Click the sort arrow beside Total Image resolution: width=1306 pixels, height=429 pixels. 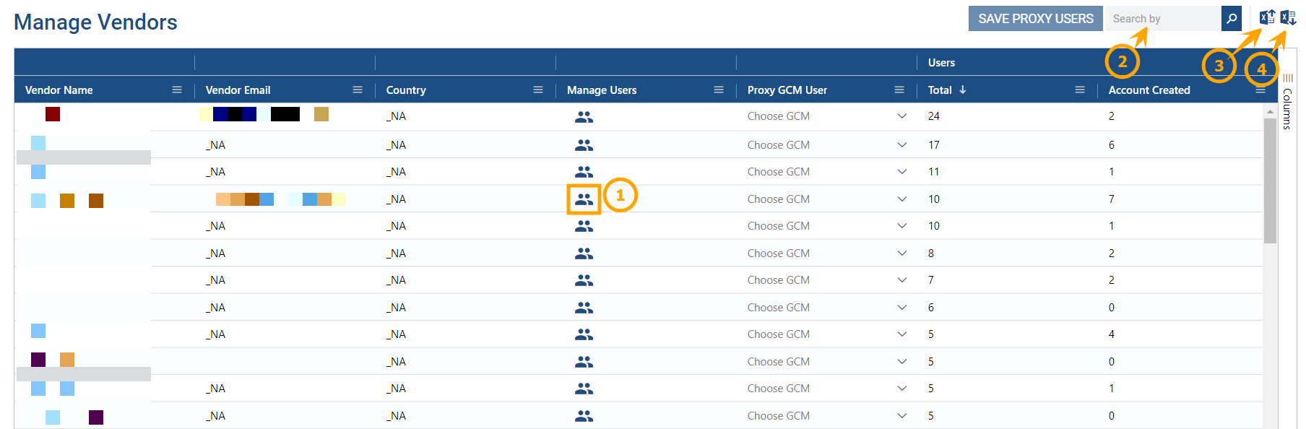click(963, 90)
